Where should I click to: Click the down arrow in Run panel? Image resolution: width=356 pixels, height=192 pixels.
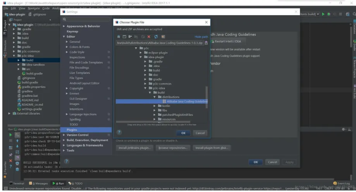click(17, 146)
